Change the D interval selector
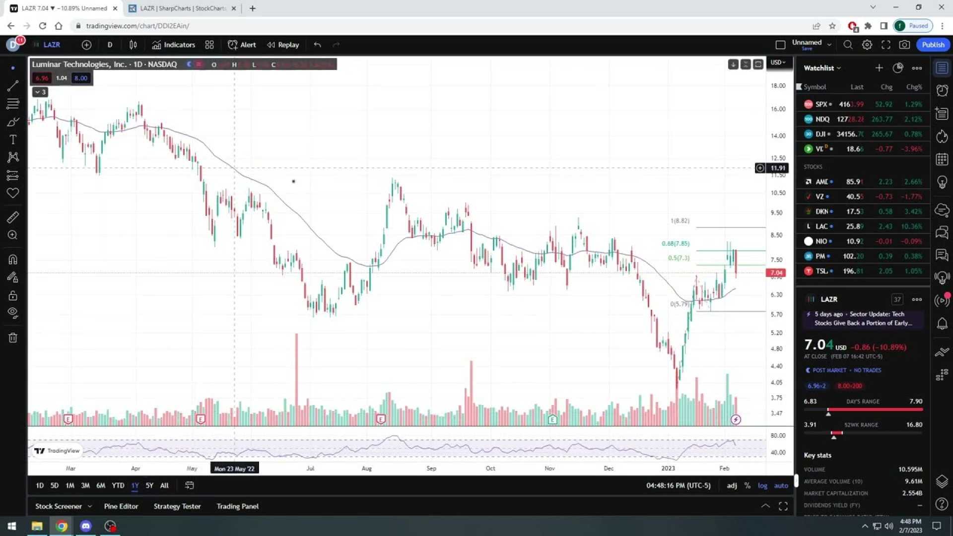This screenshot has height=536, width=953. point(110,45)
